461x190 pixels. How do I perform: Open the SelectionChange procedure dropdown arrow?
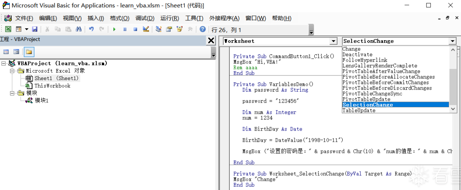[453, 41]
